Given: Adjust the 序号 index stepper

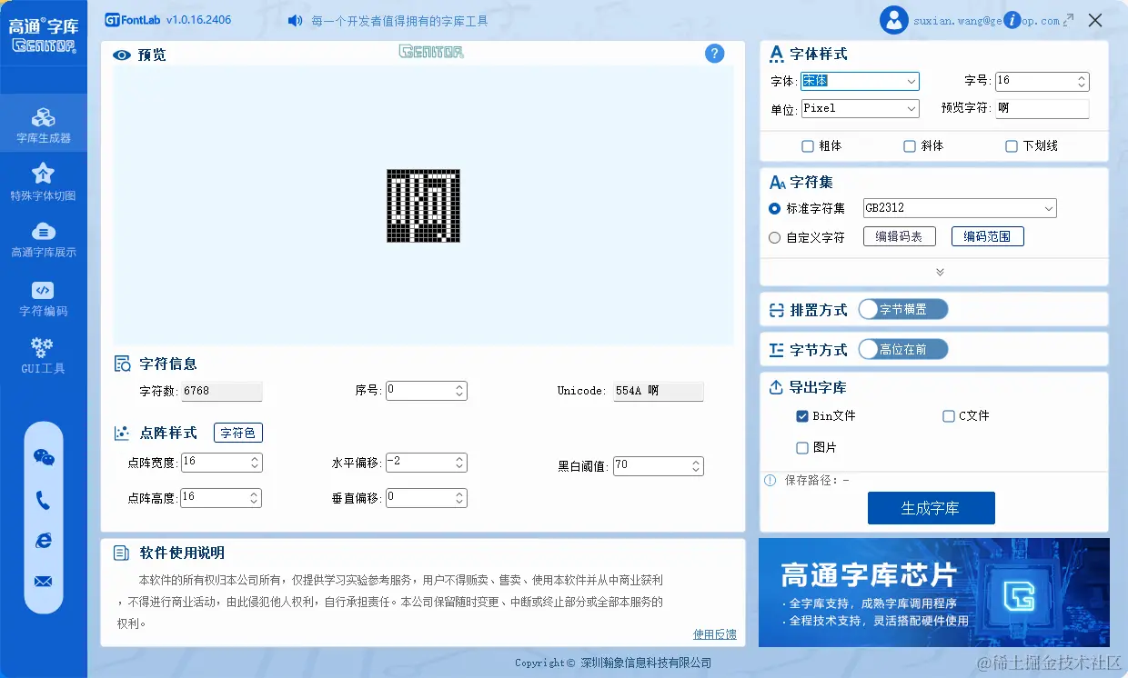Looking at the screenshot, I should (x=460, y=391).
